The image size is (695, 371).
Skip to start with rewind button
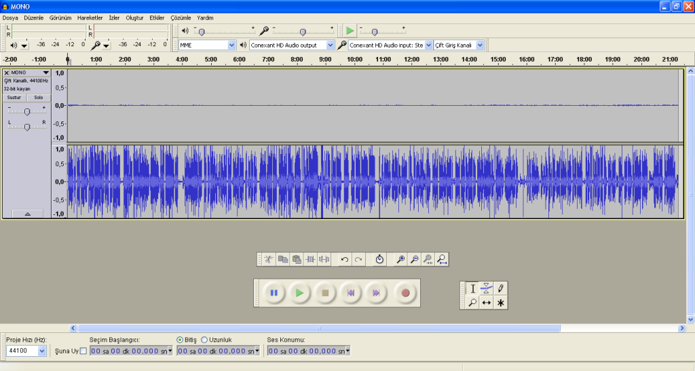[x=351, y=292]
